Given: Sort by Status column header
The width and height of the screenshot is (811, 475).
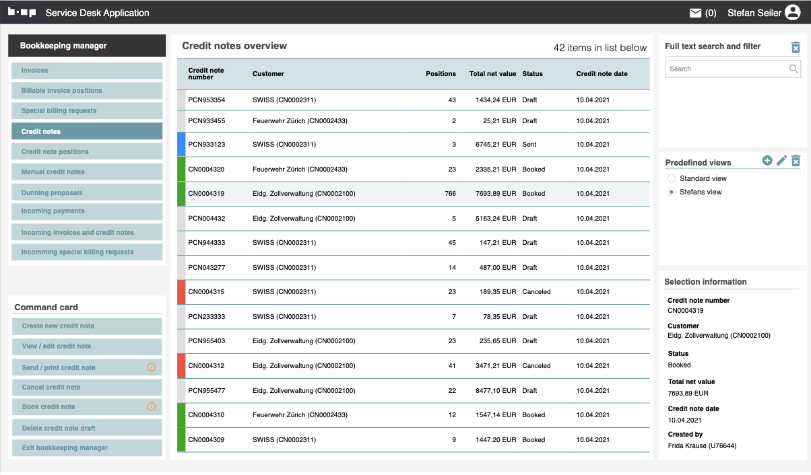Looking at the screenshot, I should [532, 74].
